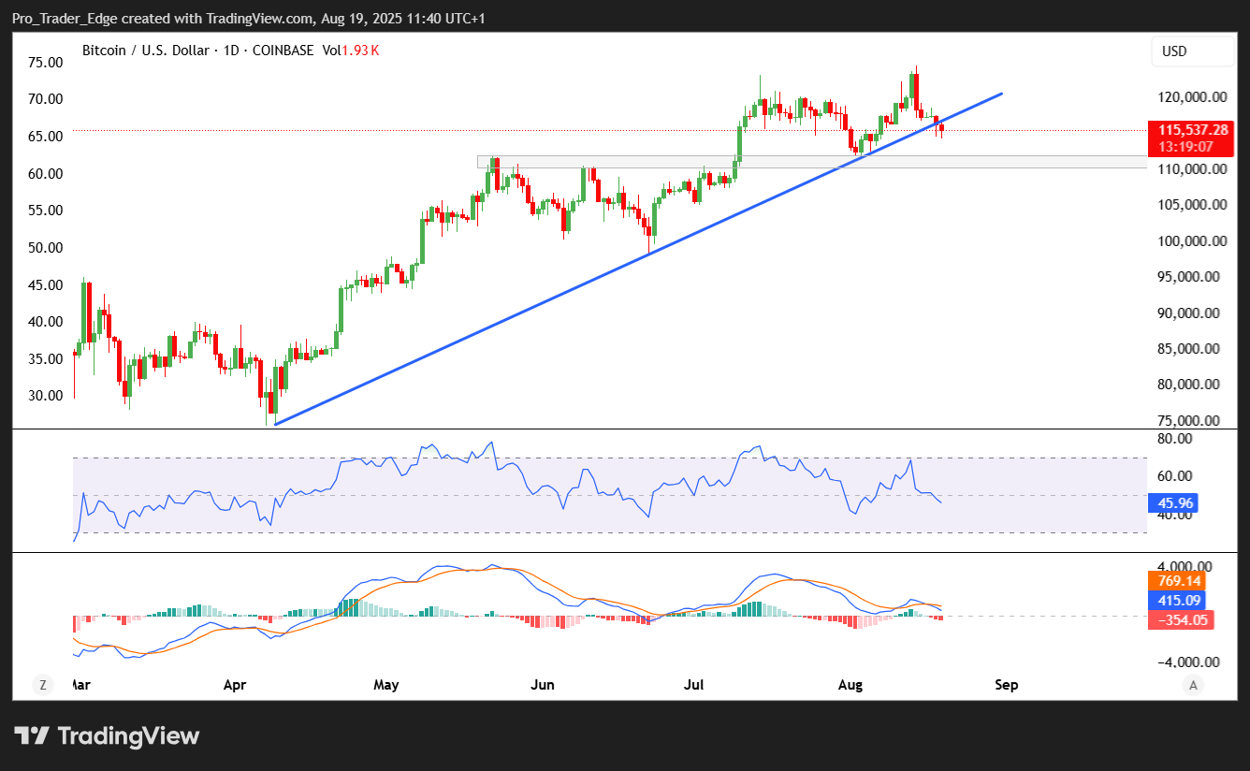Open the USD currency selector
This screenshot has width=1250, height=771.
pyautogui.click(x=1192, y=51)
